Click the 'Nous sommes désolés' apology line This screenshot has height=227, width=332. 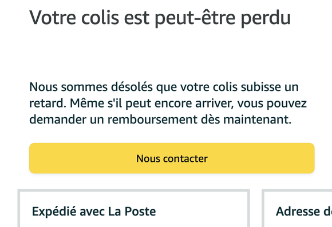[164, 87]
